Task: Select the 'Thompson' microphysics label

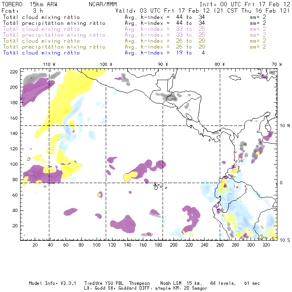Action: pyautogui.click(x=139, y=283)
